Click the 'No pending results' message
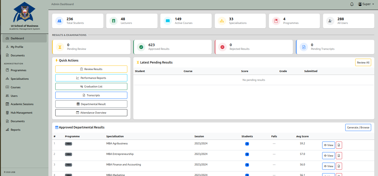This screenshot has height=176, width=378. click(x=254, y=80)
